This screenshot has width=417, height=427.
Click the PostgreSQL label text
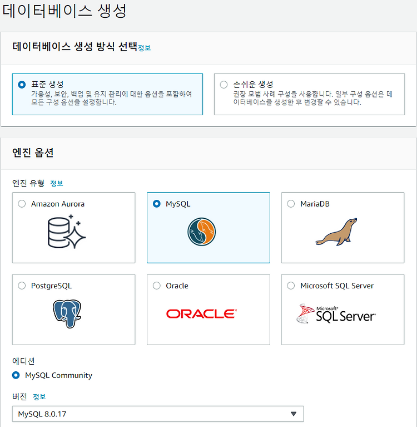(x=51, y=286)
